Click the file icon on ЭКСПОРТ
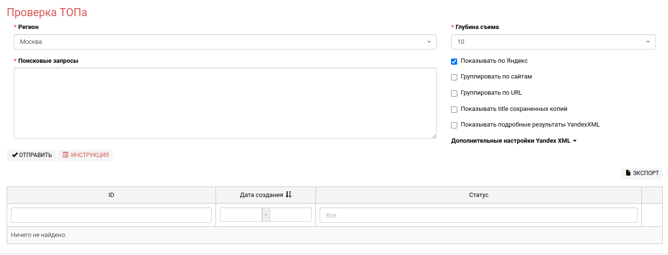This screenshot has height=255, width=668. 628,173
